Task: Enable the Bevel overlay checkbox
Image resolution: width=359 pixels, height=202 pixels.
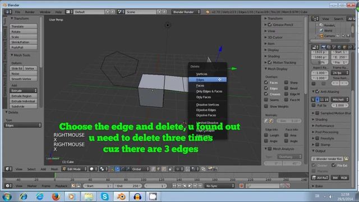Action: pos(286,88)
